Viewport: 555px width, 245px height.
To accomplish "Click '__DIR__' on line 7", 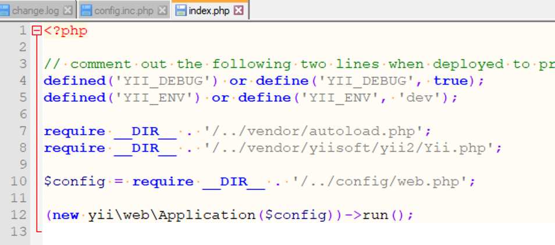I will point(145,132).
